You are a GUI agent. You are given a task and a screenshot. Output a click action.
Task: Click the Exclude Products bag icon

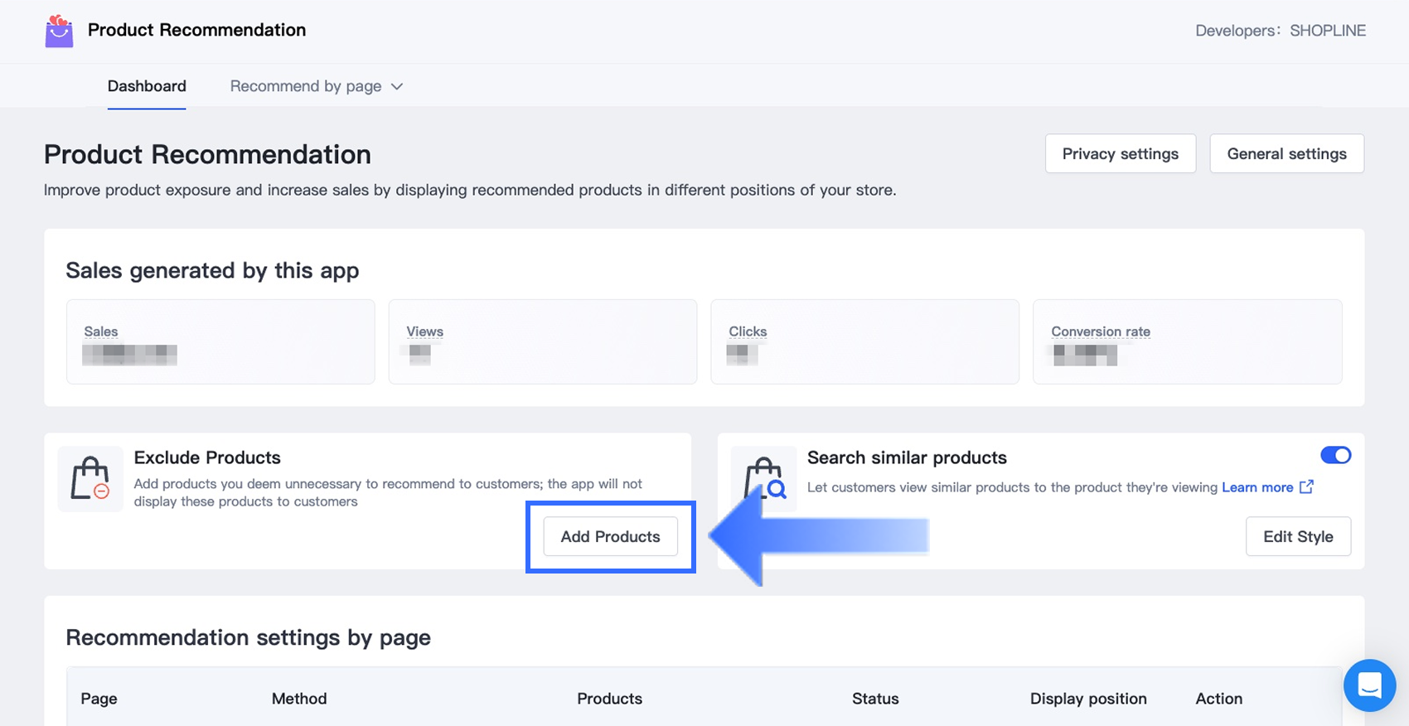point(90,479)
